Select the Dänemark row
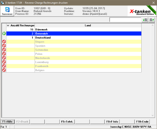Screen dimensions: 157x129 point(74,29)
